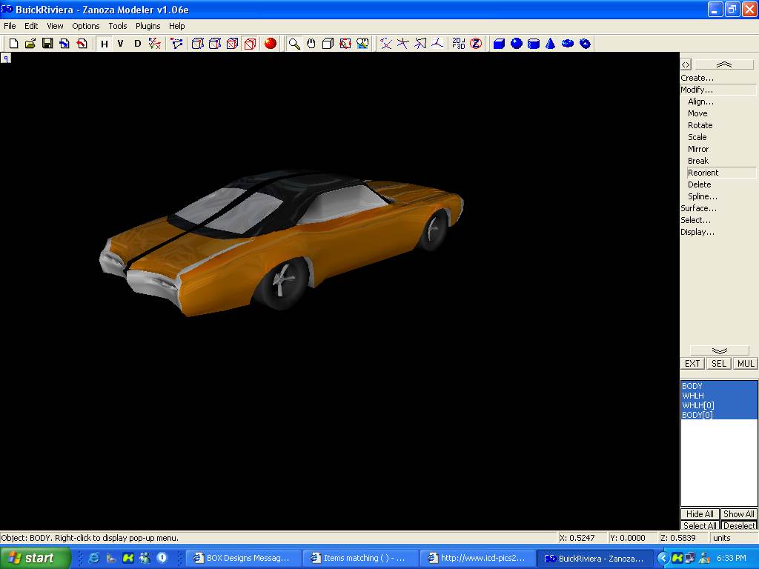Select the Zoom magnifier tool
The height and width of the screenshot is (569, 759).
(x=294, y=44)
